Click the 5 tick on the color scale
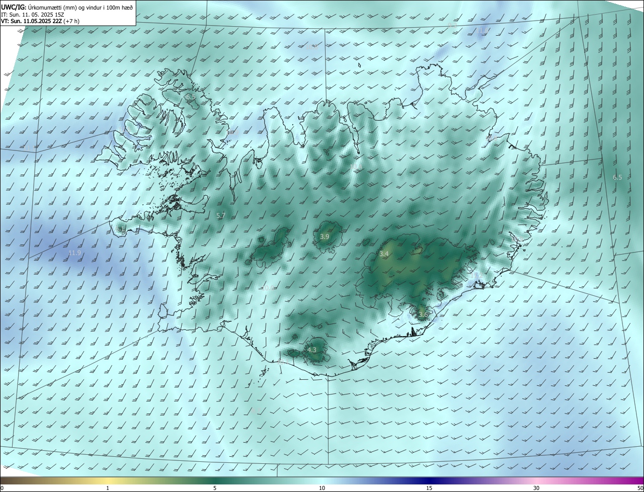 (215, 488)
